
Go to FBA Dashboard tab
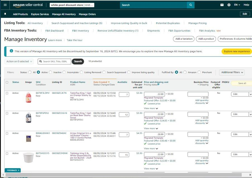(x=54, y=31)
